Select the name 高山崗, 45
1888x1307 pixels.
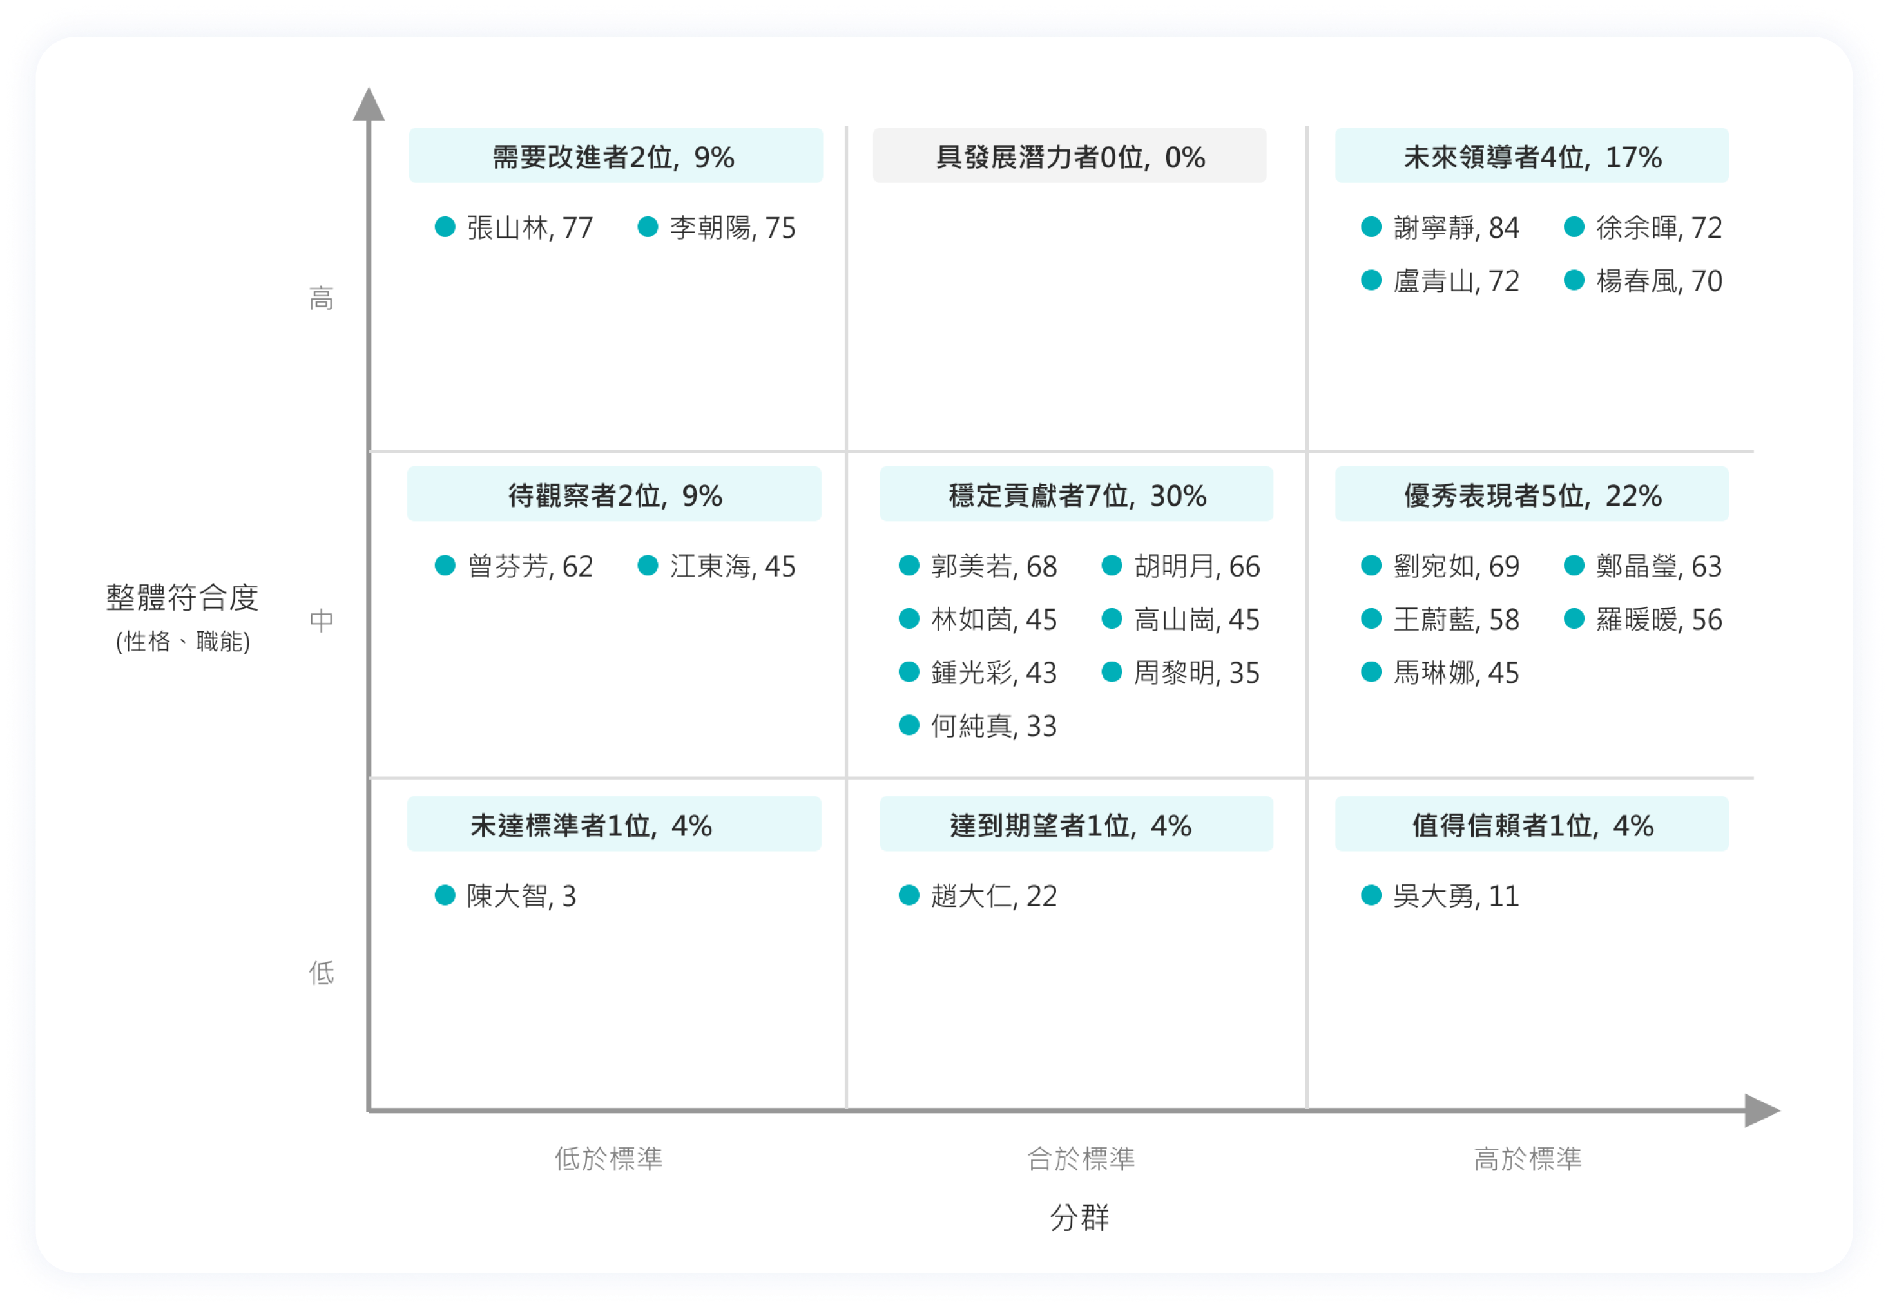click(1197, 619)
